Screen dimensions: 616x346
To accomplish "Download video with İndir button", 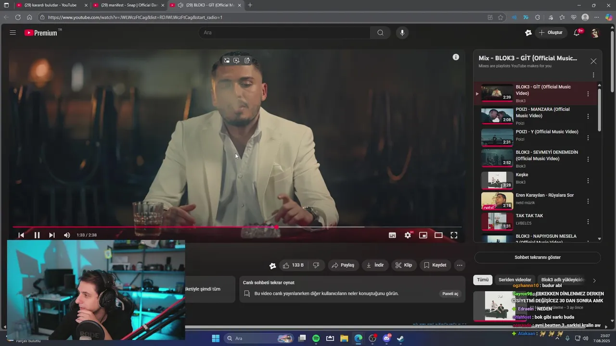I will [375, 265].
